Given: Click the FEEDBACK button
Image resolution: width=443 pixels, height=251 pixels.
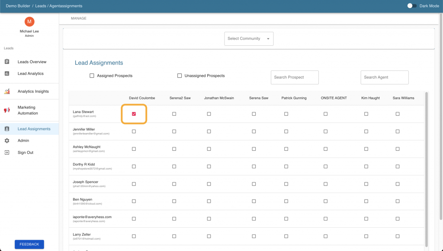Looking at the screenshot, I should pyautogui.click(x=29, y=244).
